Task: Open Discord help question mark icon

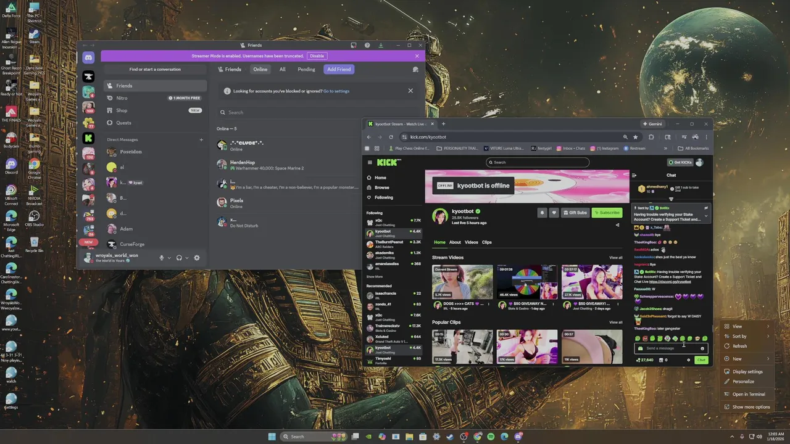Action: click(x=367, y=45)
